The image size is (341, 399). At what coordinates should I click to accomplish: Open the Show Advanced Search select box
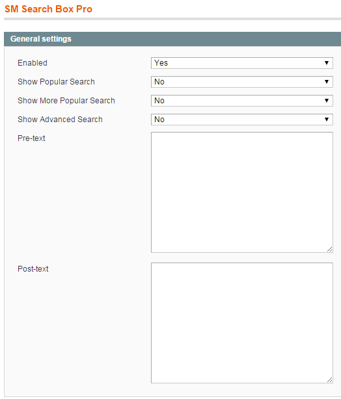coord(242,120)
